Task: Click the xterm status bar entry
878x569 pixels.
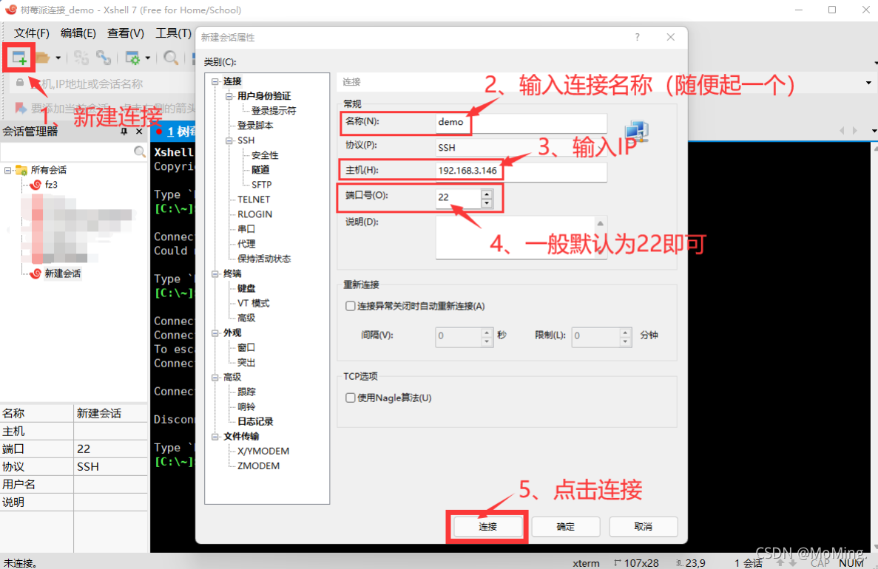Action: pyautogui.click(x=587, y=563)
